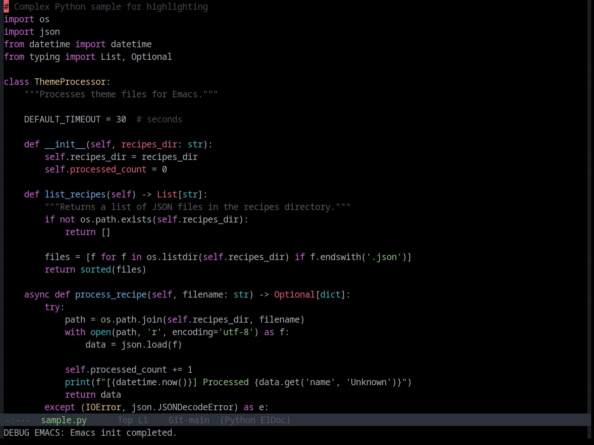Screen dimensions: 594x445
Task: Click the "Top L1" position indicator
Action: (132, 420)
